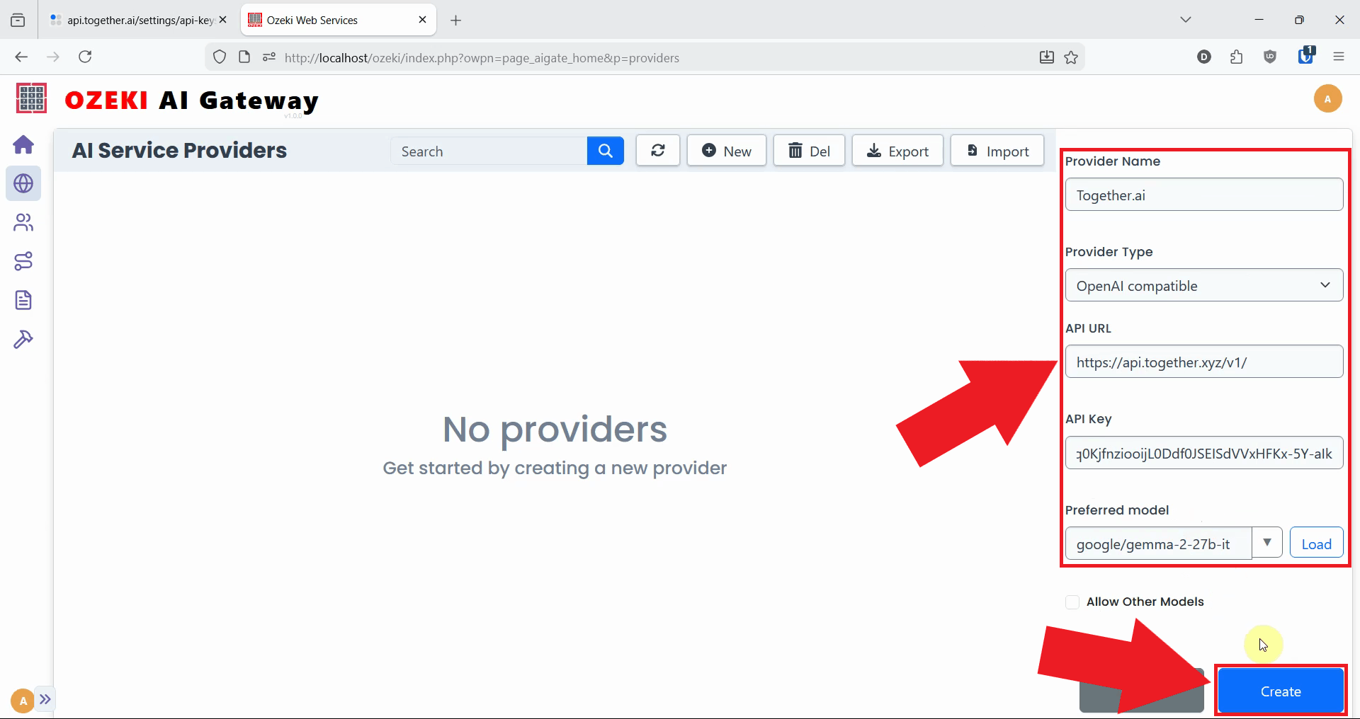The height and width of the screenshot is (719, 1360).
Task: Open the document logs icon in sidebar
Action: tap(24, 300)
